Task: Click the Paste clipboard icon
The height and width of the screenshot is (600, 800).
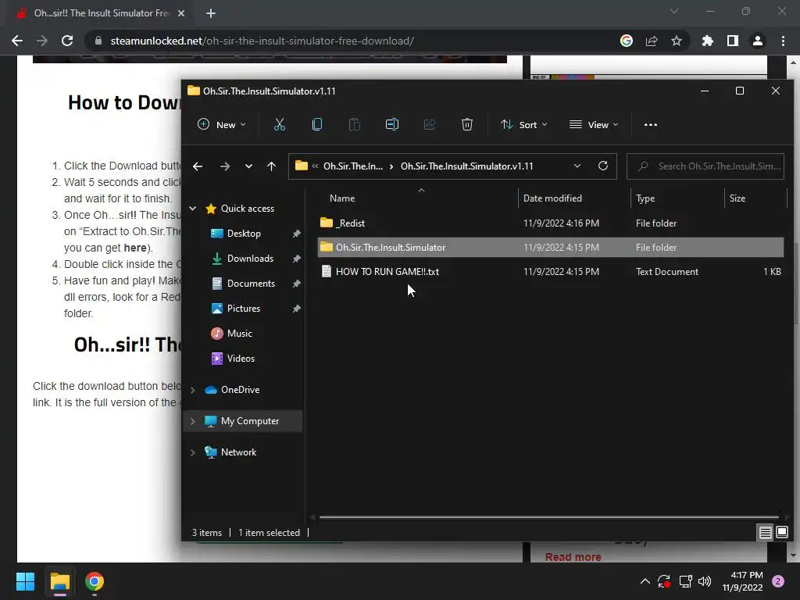Action: (354, 124)
